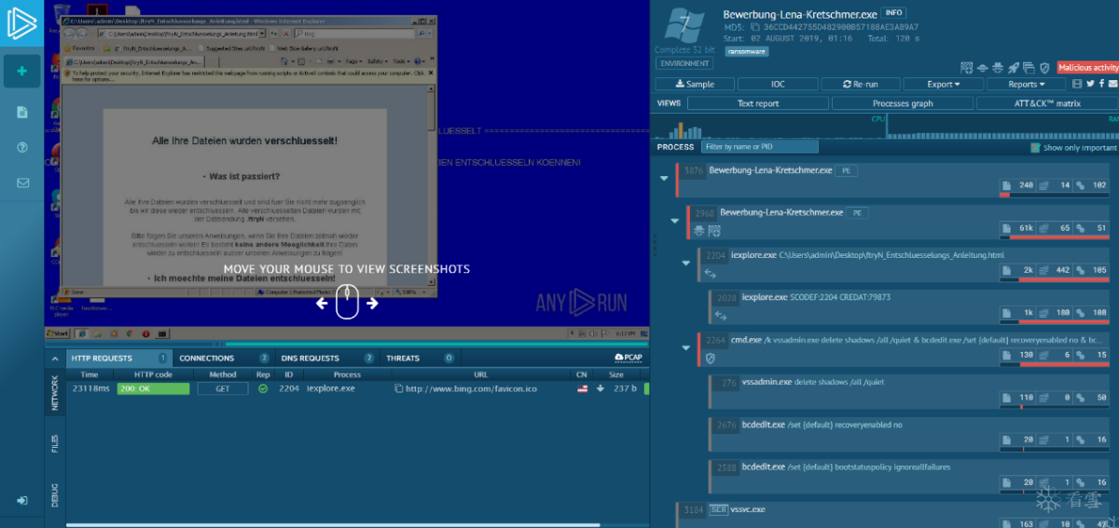Click the rocket indicator icon

click(x=1014, y=67)
